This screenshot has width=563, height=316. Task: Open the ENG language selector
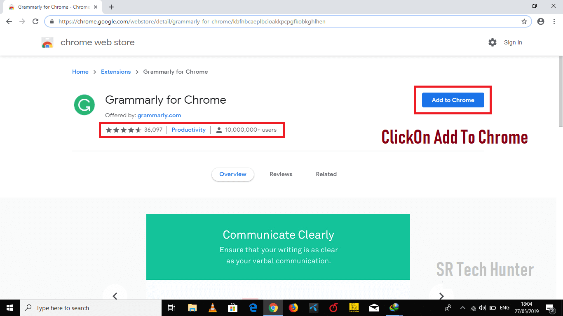click(504, 307)
